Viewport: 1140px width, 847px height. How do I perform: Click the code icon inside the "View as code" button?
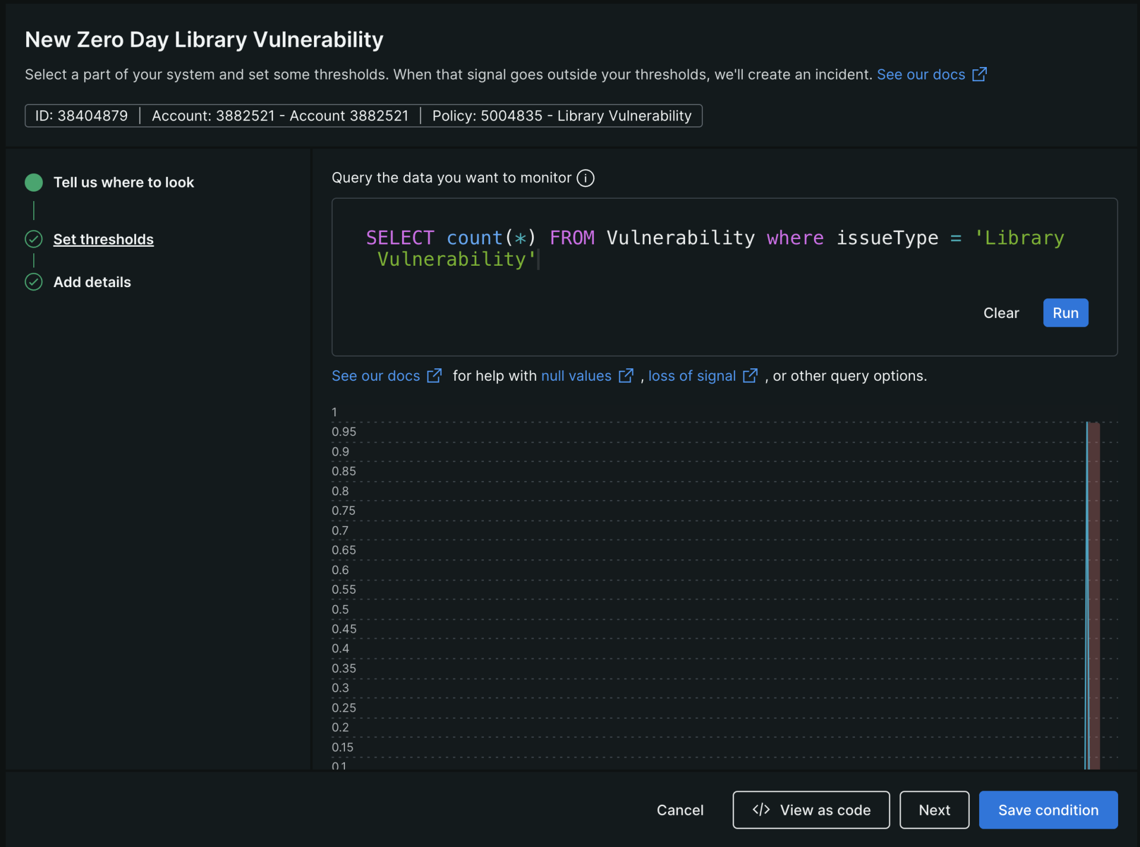[762, 810]
